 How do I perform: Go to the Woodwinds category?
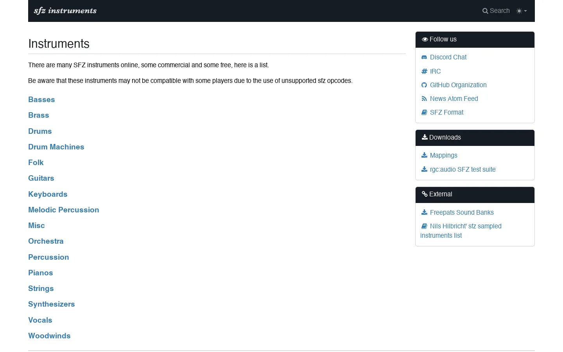point(49,336)
